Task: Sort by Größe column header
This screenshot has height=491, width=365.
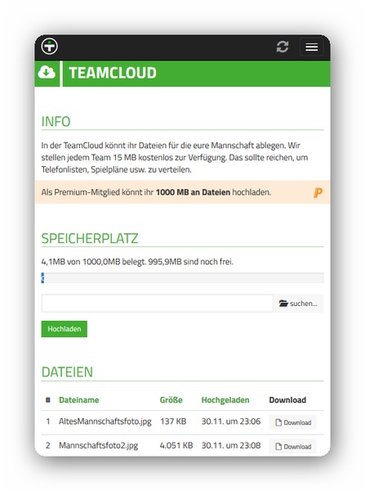Action: (x=171, y=400)
